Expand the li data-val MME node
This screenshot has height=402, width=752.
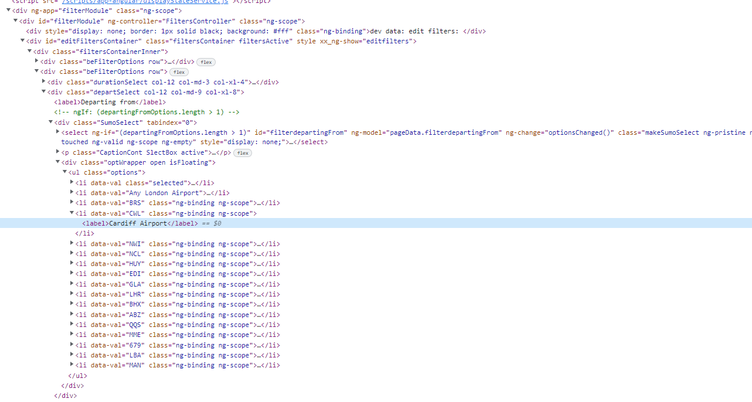(72, 335)
